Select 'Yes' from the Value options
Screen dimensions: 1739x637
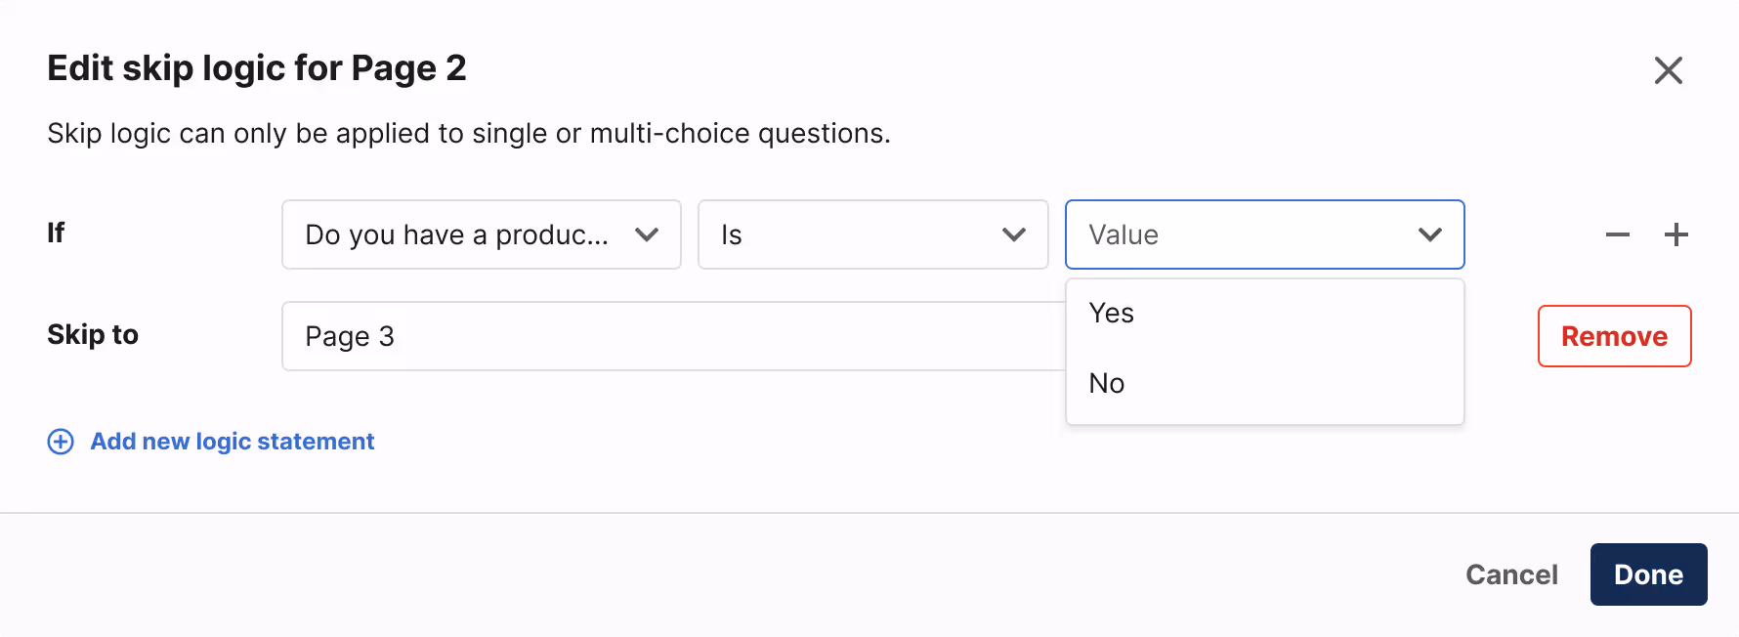(x=1112, y=314)
